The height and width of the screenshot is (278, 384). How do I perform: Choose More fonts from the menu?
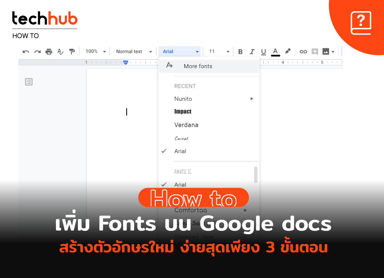point(209,66)
